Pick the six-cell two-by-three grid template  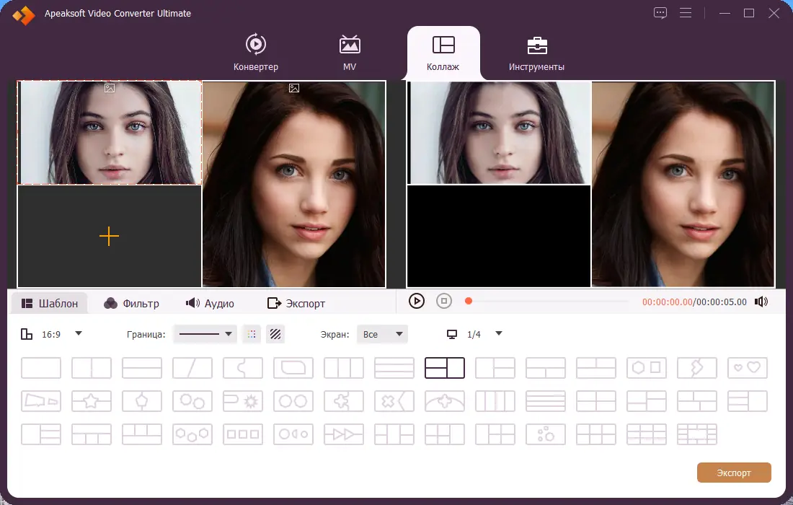click(596, 434)
